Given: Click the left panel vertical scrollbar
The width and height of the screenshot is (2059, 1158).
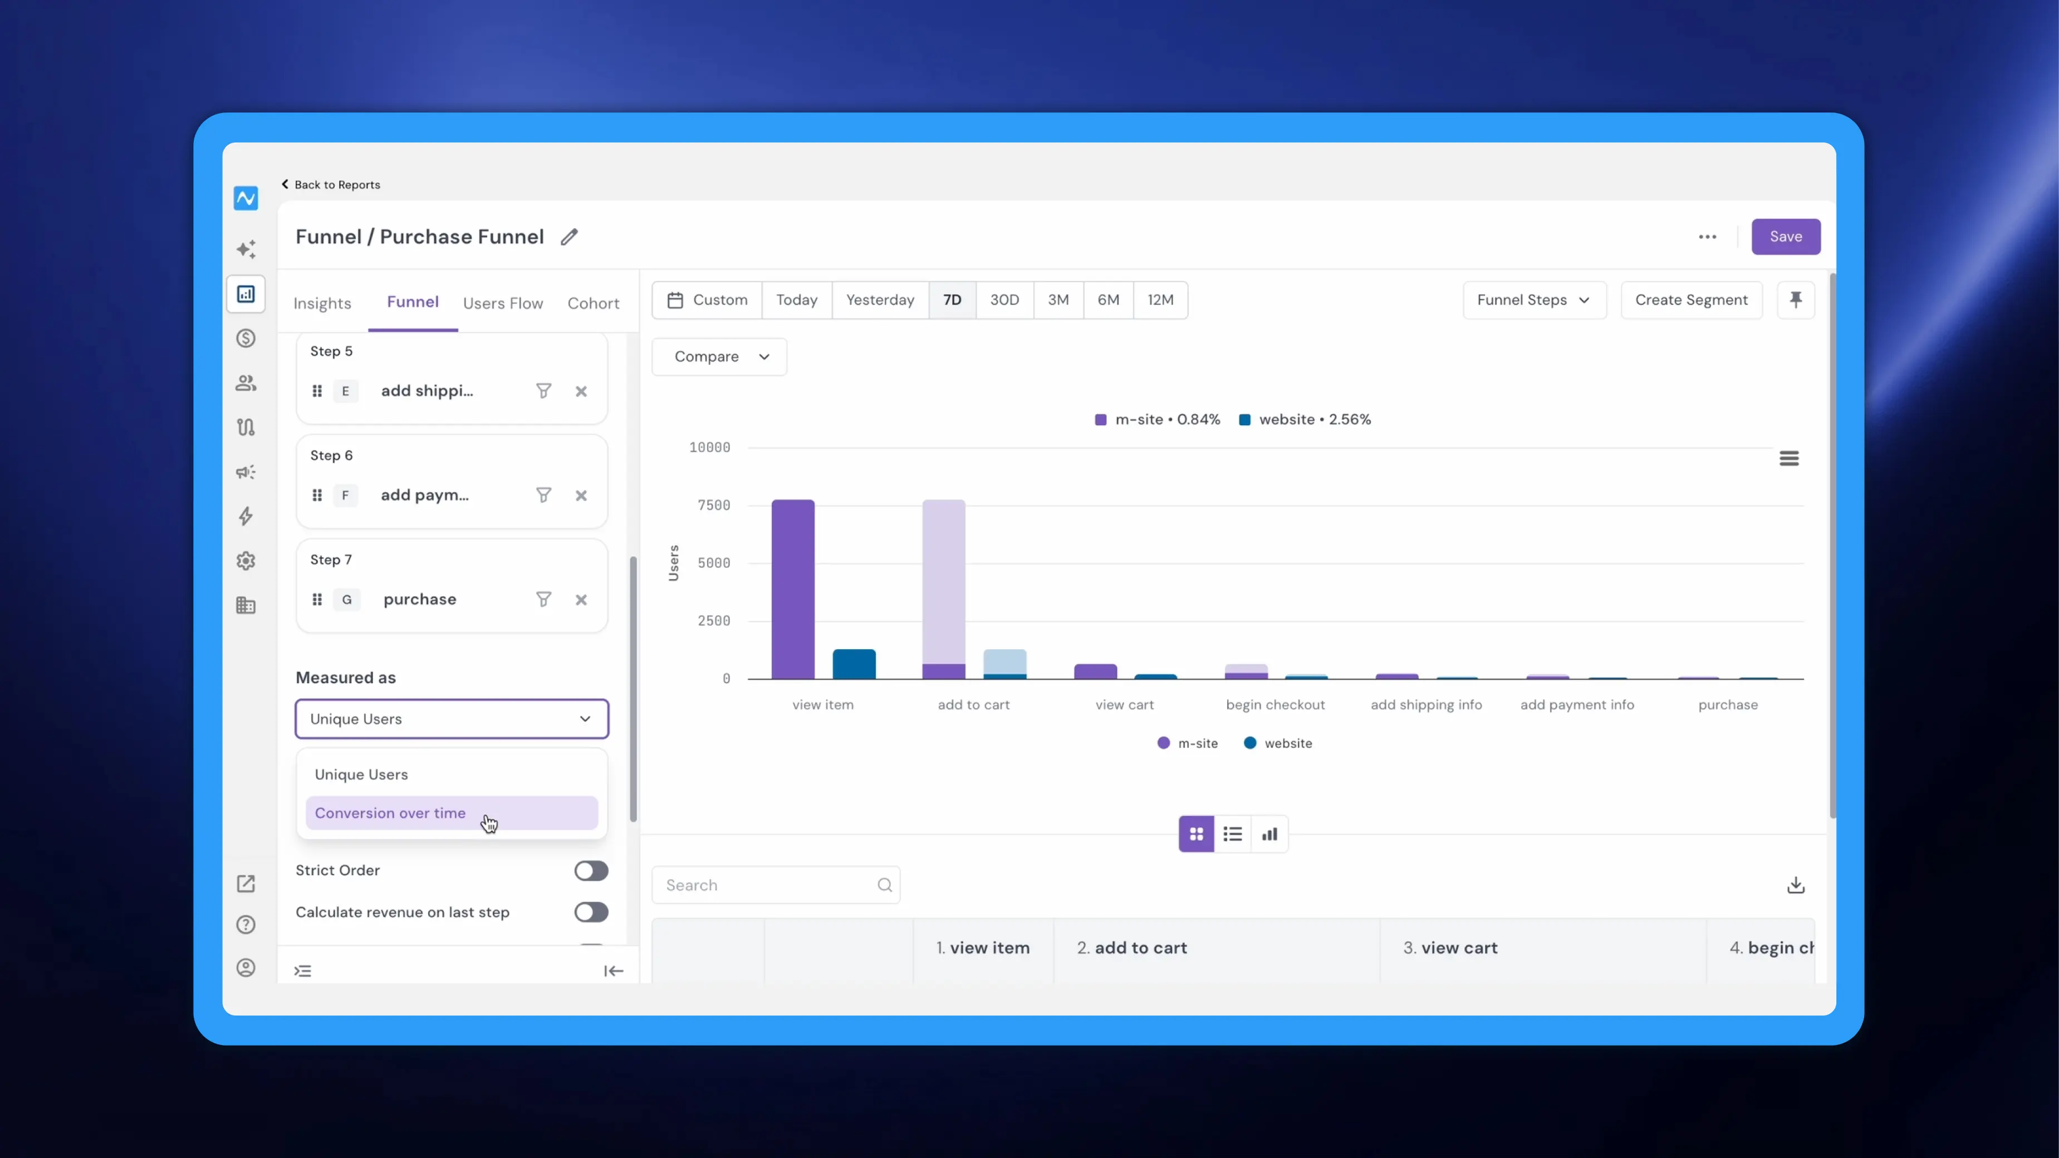Looking at the screenshot, I should [x=633, y=689].
